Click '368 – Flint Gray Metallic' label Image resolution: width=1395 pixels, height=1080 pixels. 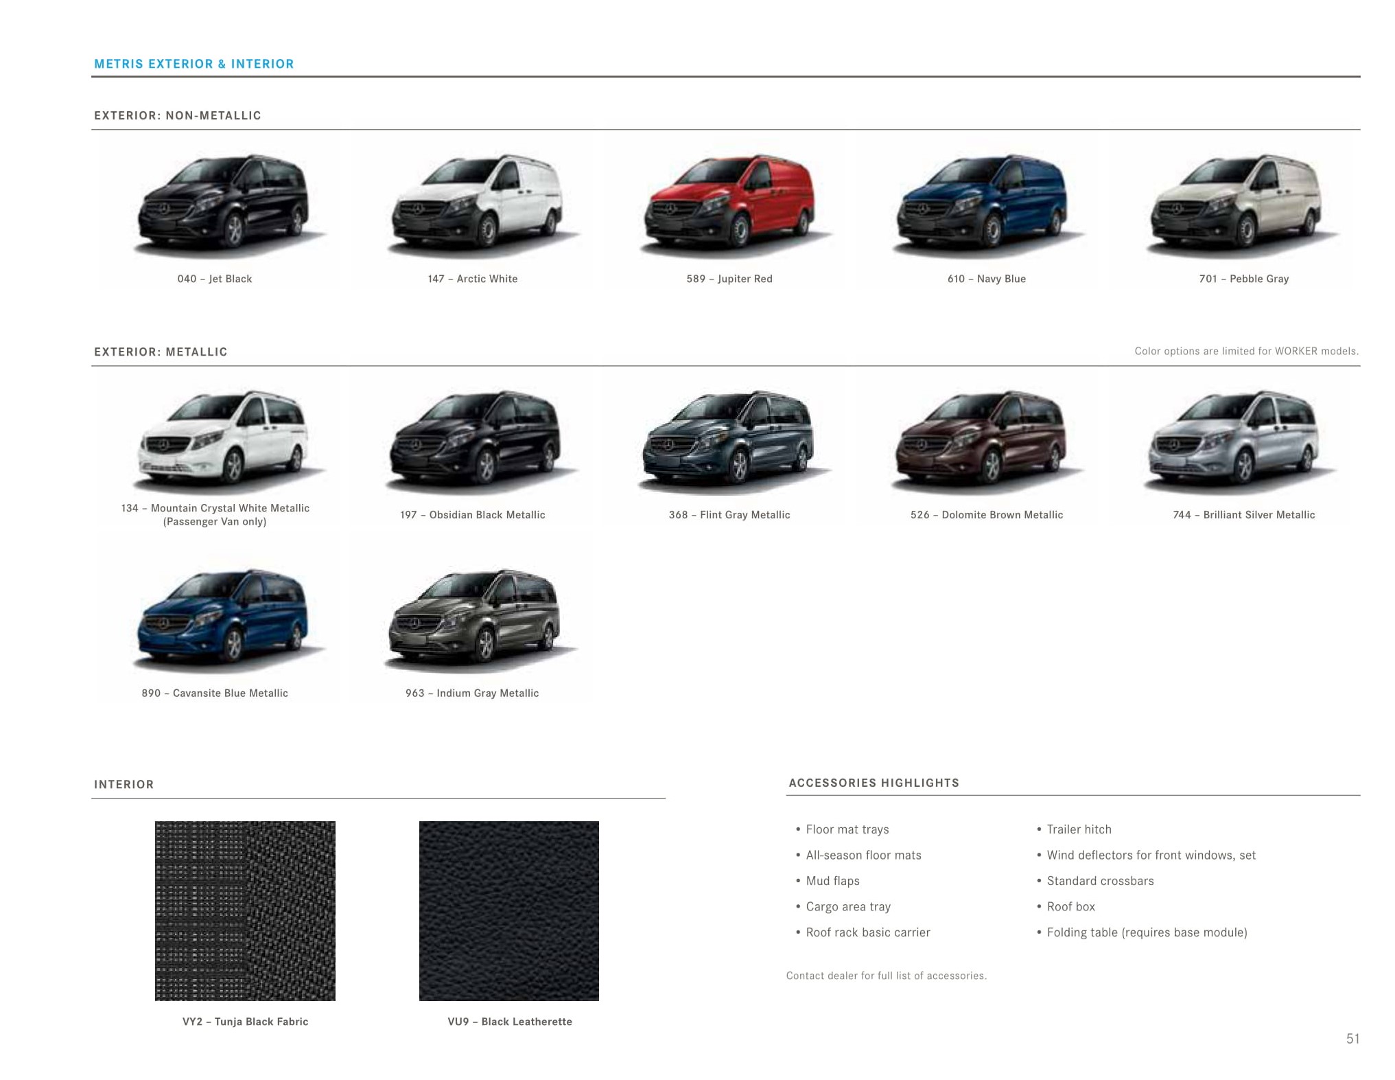pyautogui.click(x=729, y=515)
